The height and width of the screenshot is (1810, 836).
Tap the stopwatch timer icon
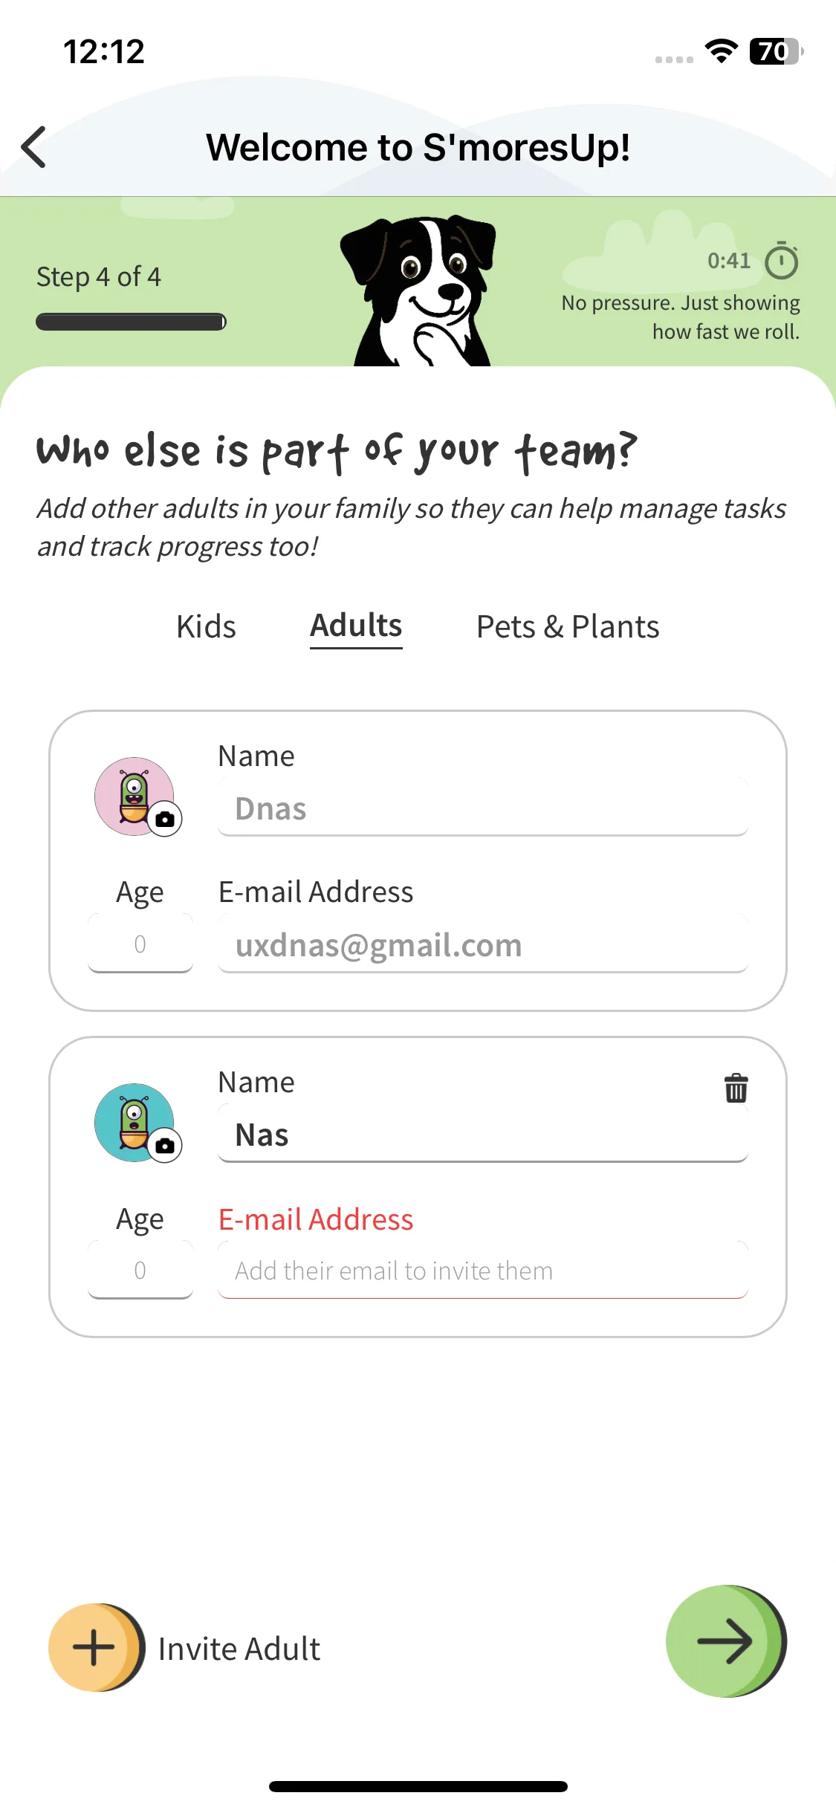(781, 261)
